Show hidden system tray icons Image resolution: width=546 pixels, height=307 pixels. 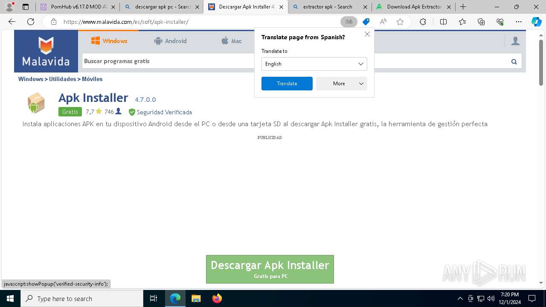(460, 298)
